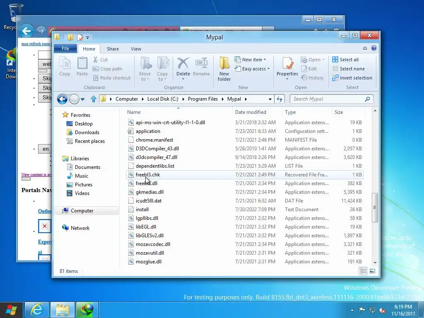The height and width of the screenshot is (318, 424).
Task: Click the scroll down arrow of the file list
Action: (375, 263)
